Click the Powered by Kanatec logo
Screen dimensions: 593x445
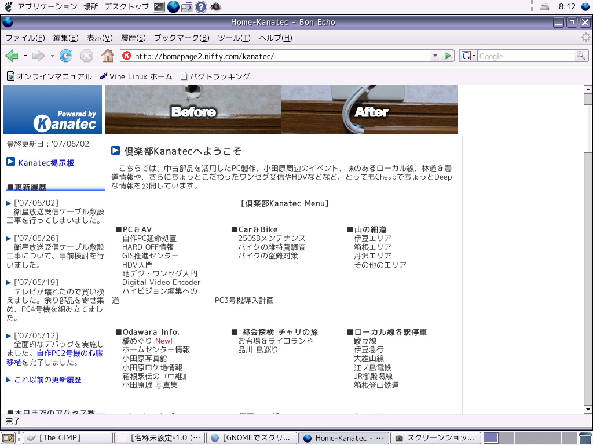coord(53,110)
